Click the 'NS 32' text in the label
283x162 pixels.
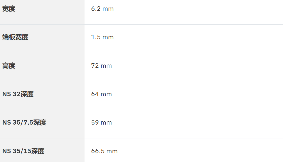coord(11,94)
